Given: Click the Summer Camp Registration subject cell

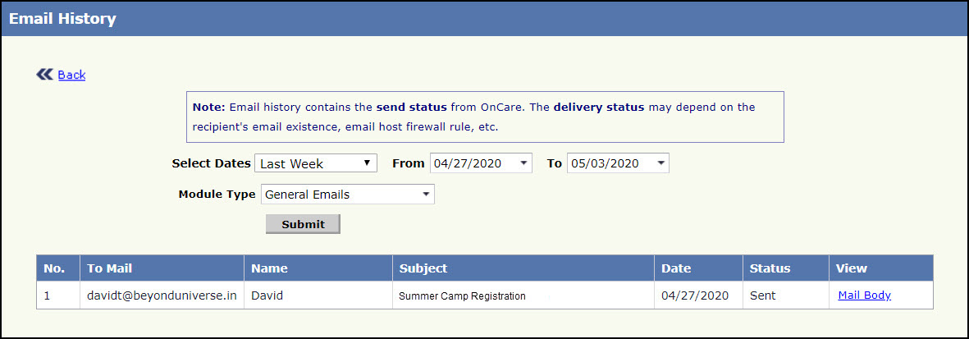Looking at the screenshot, I should coord(462,295).
